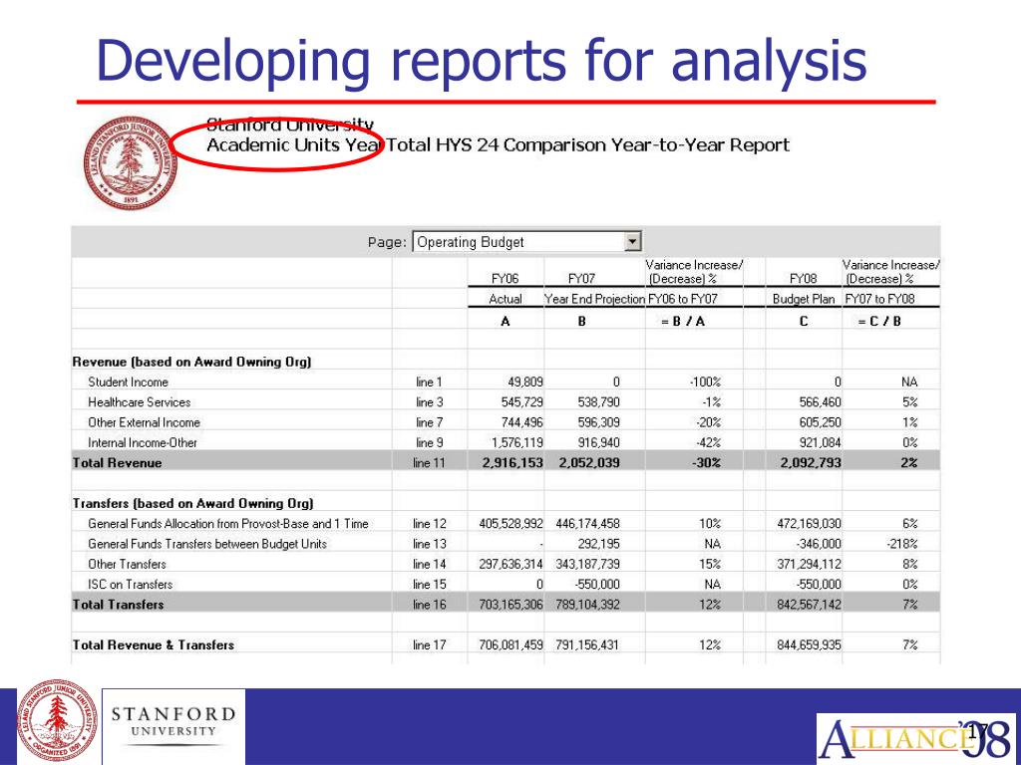Click the Total Transfers FY08 value 842,567,142
Viewport: 1021px width, 765px height.
tap(809, 605)
